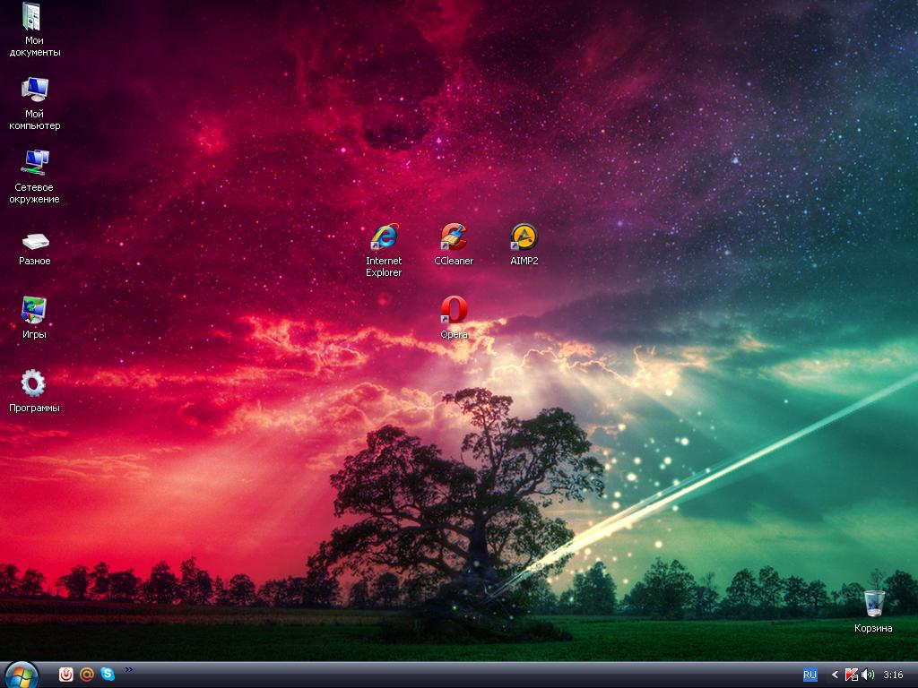The height and width of the screenshot is (688, 918).
Task: Launch Skype from quick launch bar
Action: pyautogui.click(x=108, y=674)
